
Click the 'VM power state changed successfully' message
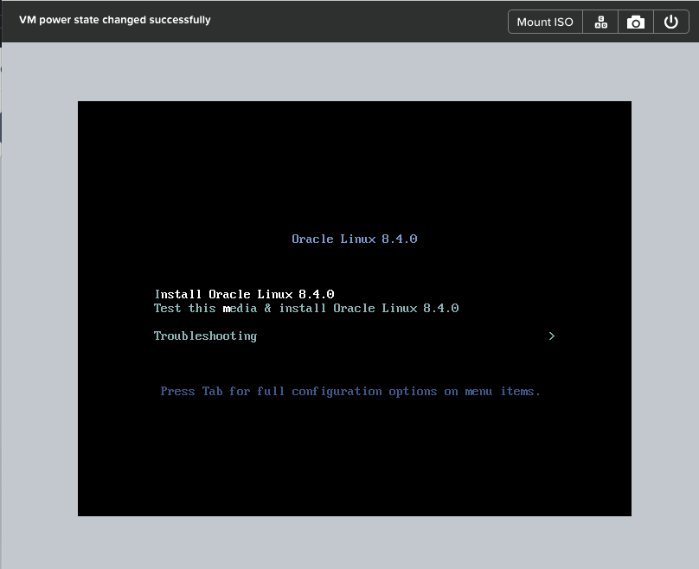[115, 20]
